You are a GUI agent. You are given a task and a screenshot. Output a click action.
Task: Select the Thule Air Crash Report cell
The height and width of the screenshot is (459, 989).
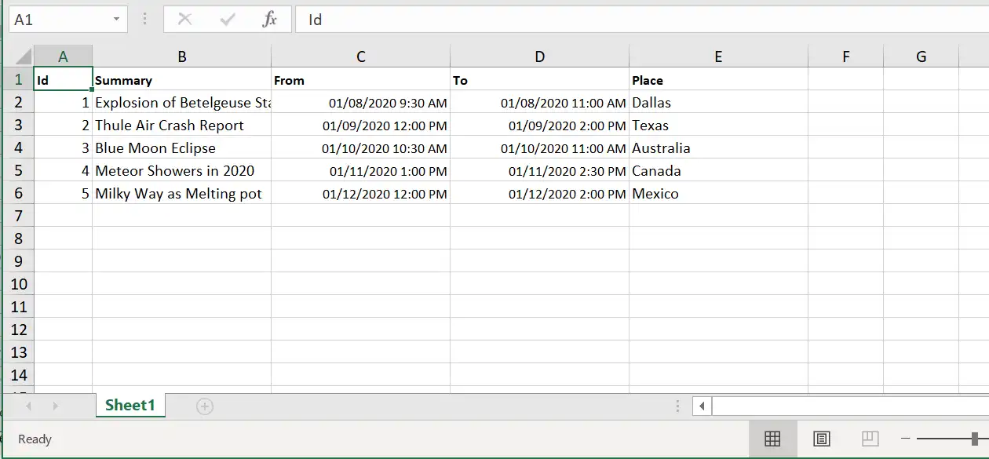click(182, 125)
